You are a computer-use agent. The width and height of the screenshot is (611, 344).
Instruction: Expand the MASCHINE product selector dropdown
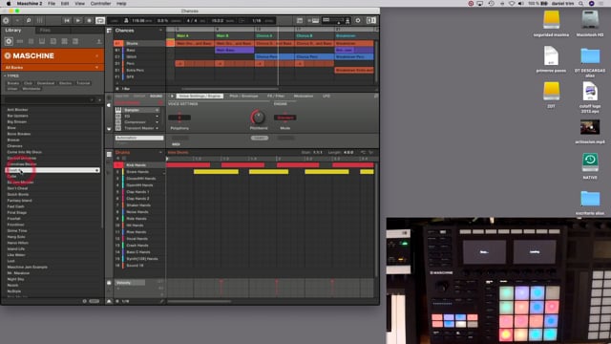97,55
